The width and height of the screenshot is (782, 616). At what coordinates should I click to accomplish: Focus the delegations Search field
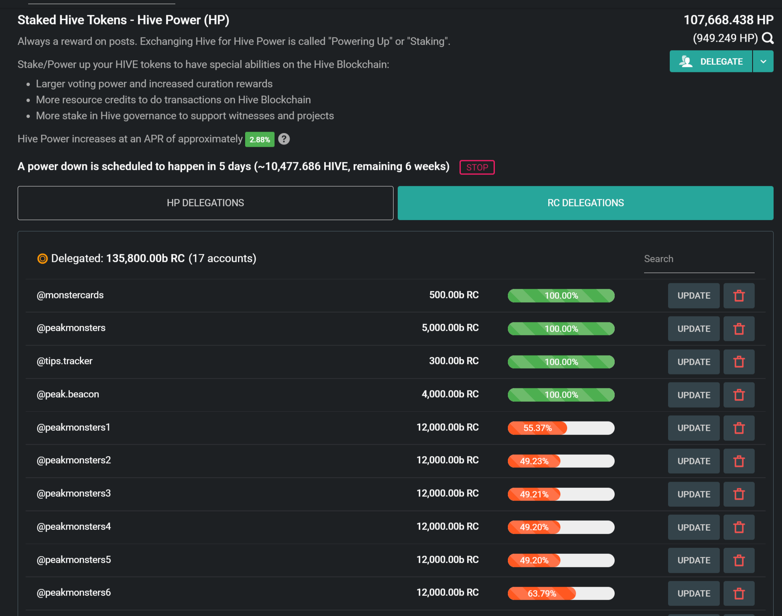click(x=699, y=259)
